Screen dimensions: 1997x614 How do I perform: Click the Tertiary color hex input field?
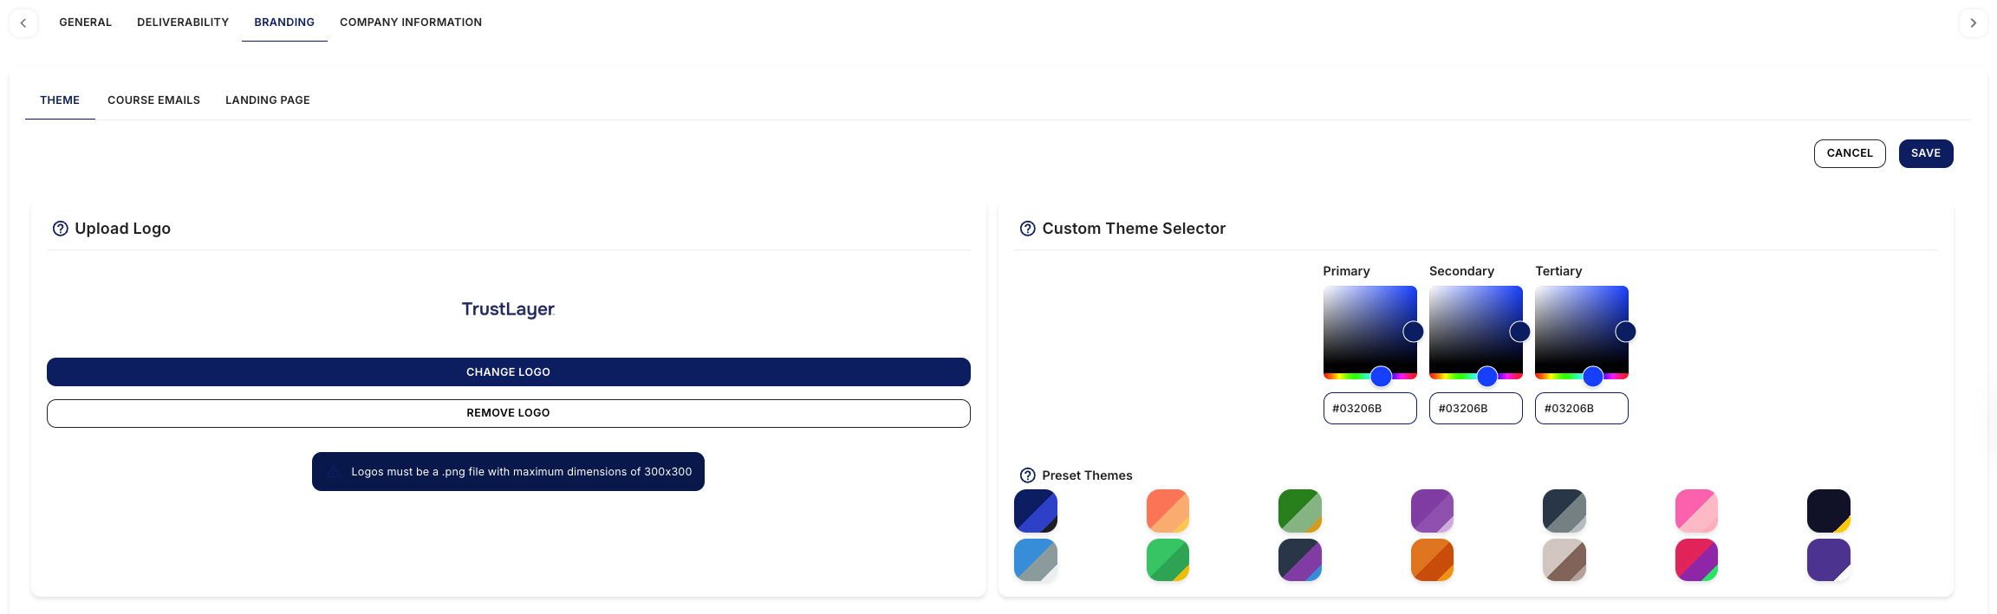tap(1581, 409)
